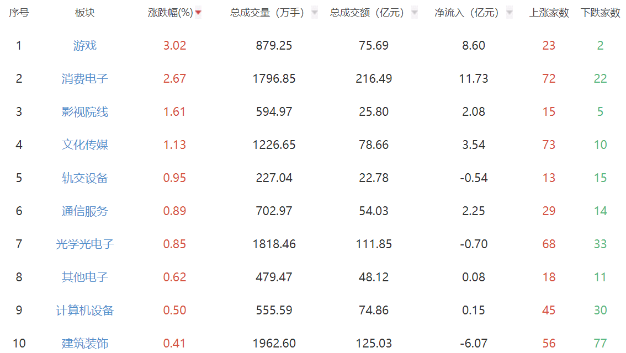Click the 总成交量（万手）column header text

point(267,13)
